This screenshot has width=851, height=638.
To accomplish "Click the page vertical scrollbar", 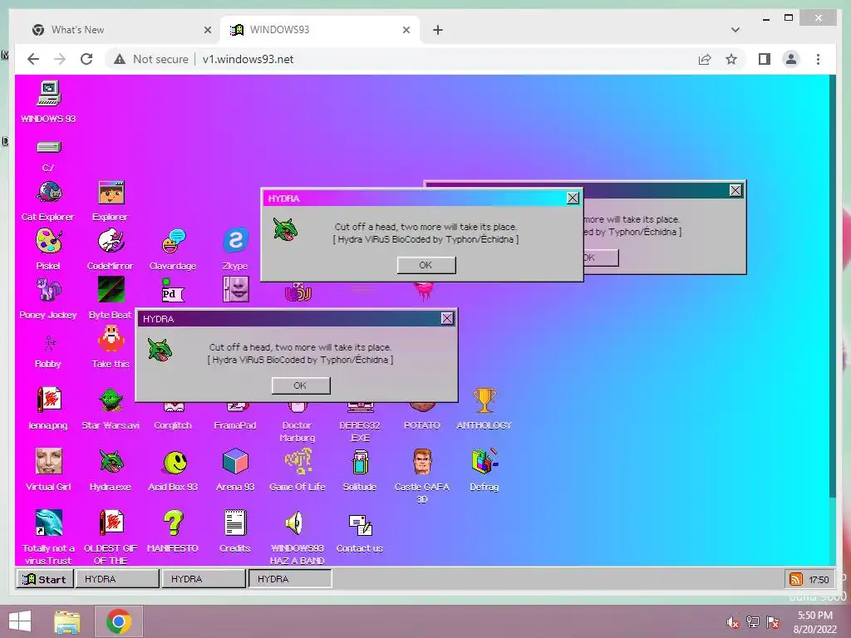I will coord(833,287).
